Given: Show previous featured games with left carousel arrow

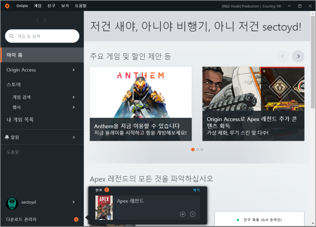Looking at the screenshot, I should click(x=282, y=56).
